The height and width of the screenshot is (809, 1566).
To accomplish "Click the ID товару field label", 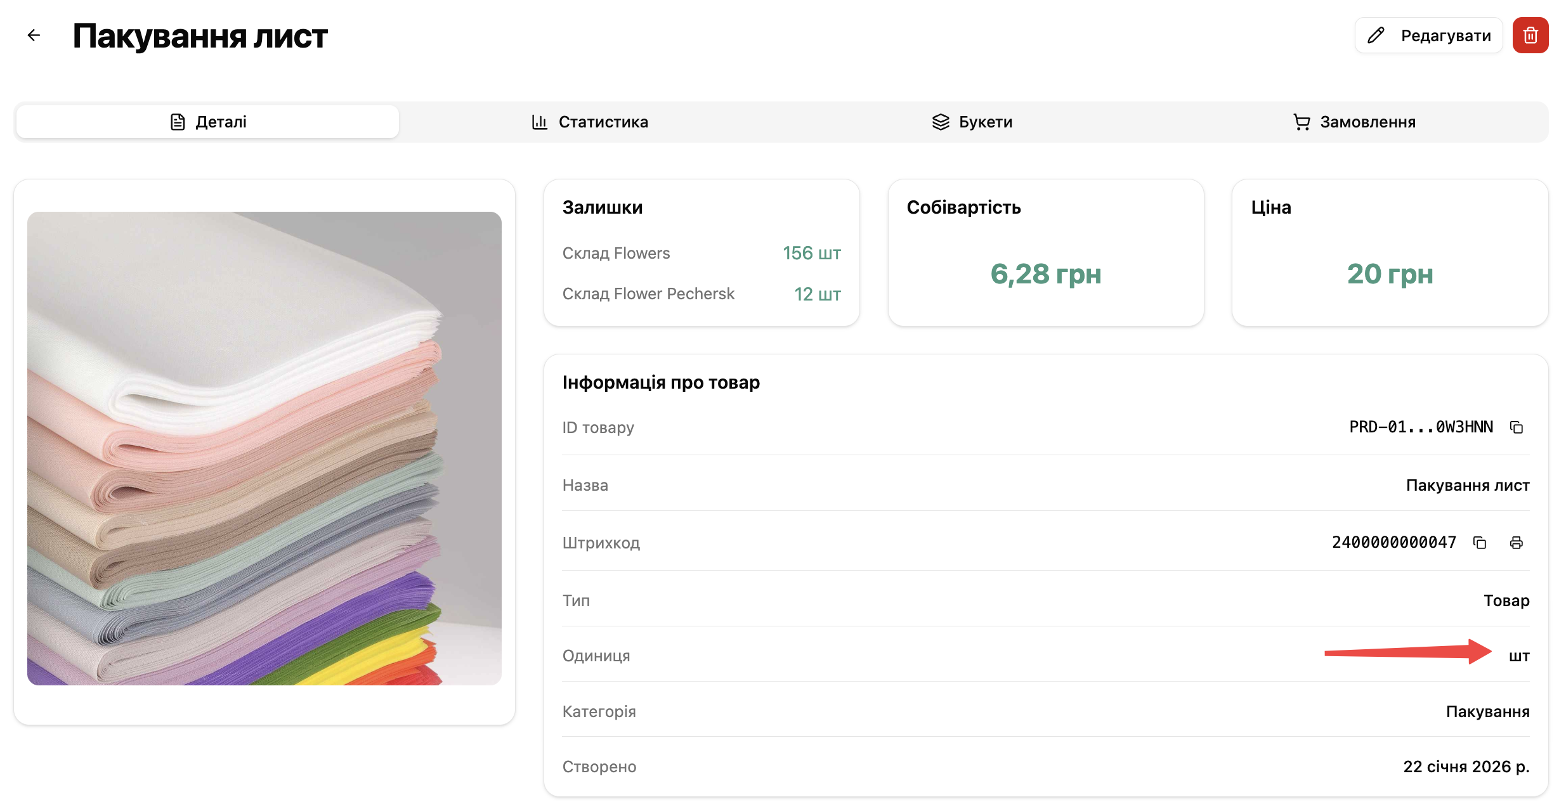I will (598, 427).
